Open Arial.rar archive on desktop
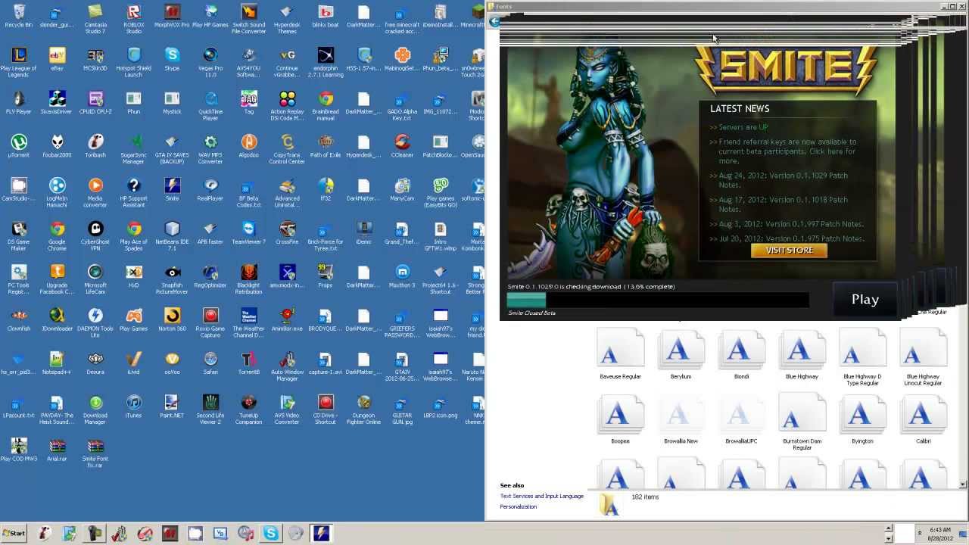969x545 pixels. tap(57, 450)
